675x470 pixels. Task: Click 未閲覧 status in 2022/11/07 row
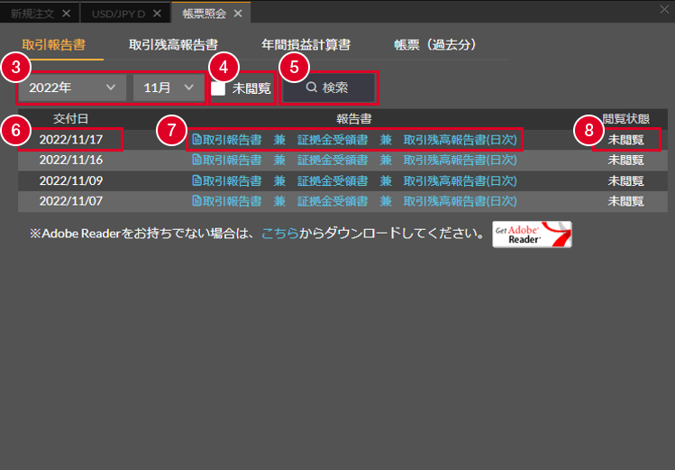[x=626, y=201]
